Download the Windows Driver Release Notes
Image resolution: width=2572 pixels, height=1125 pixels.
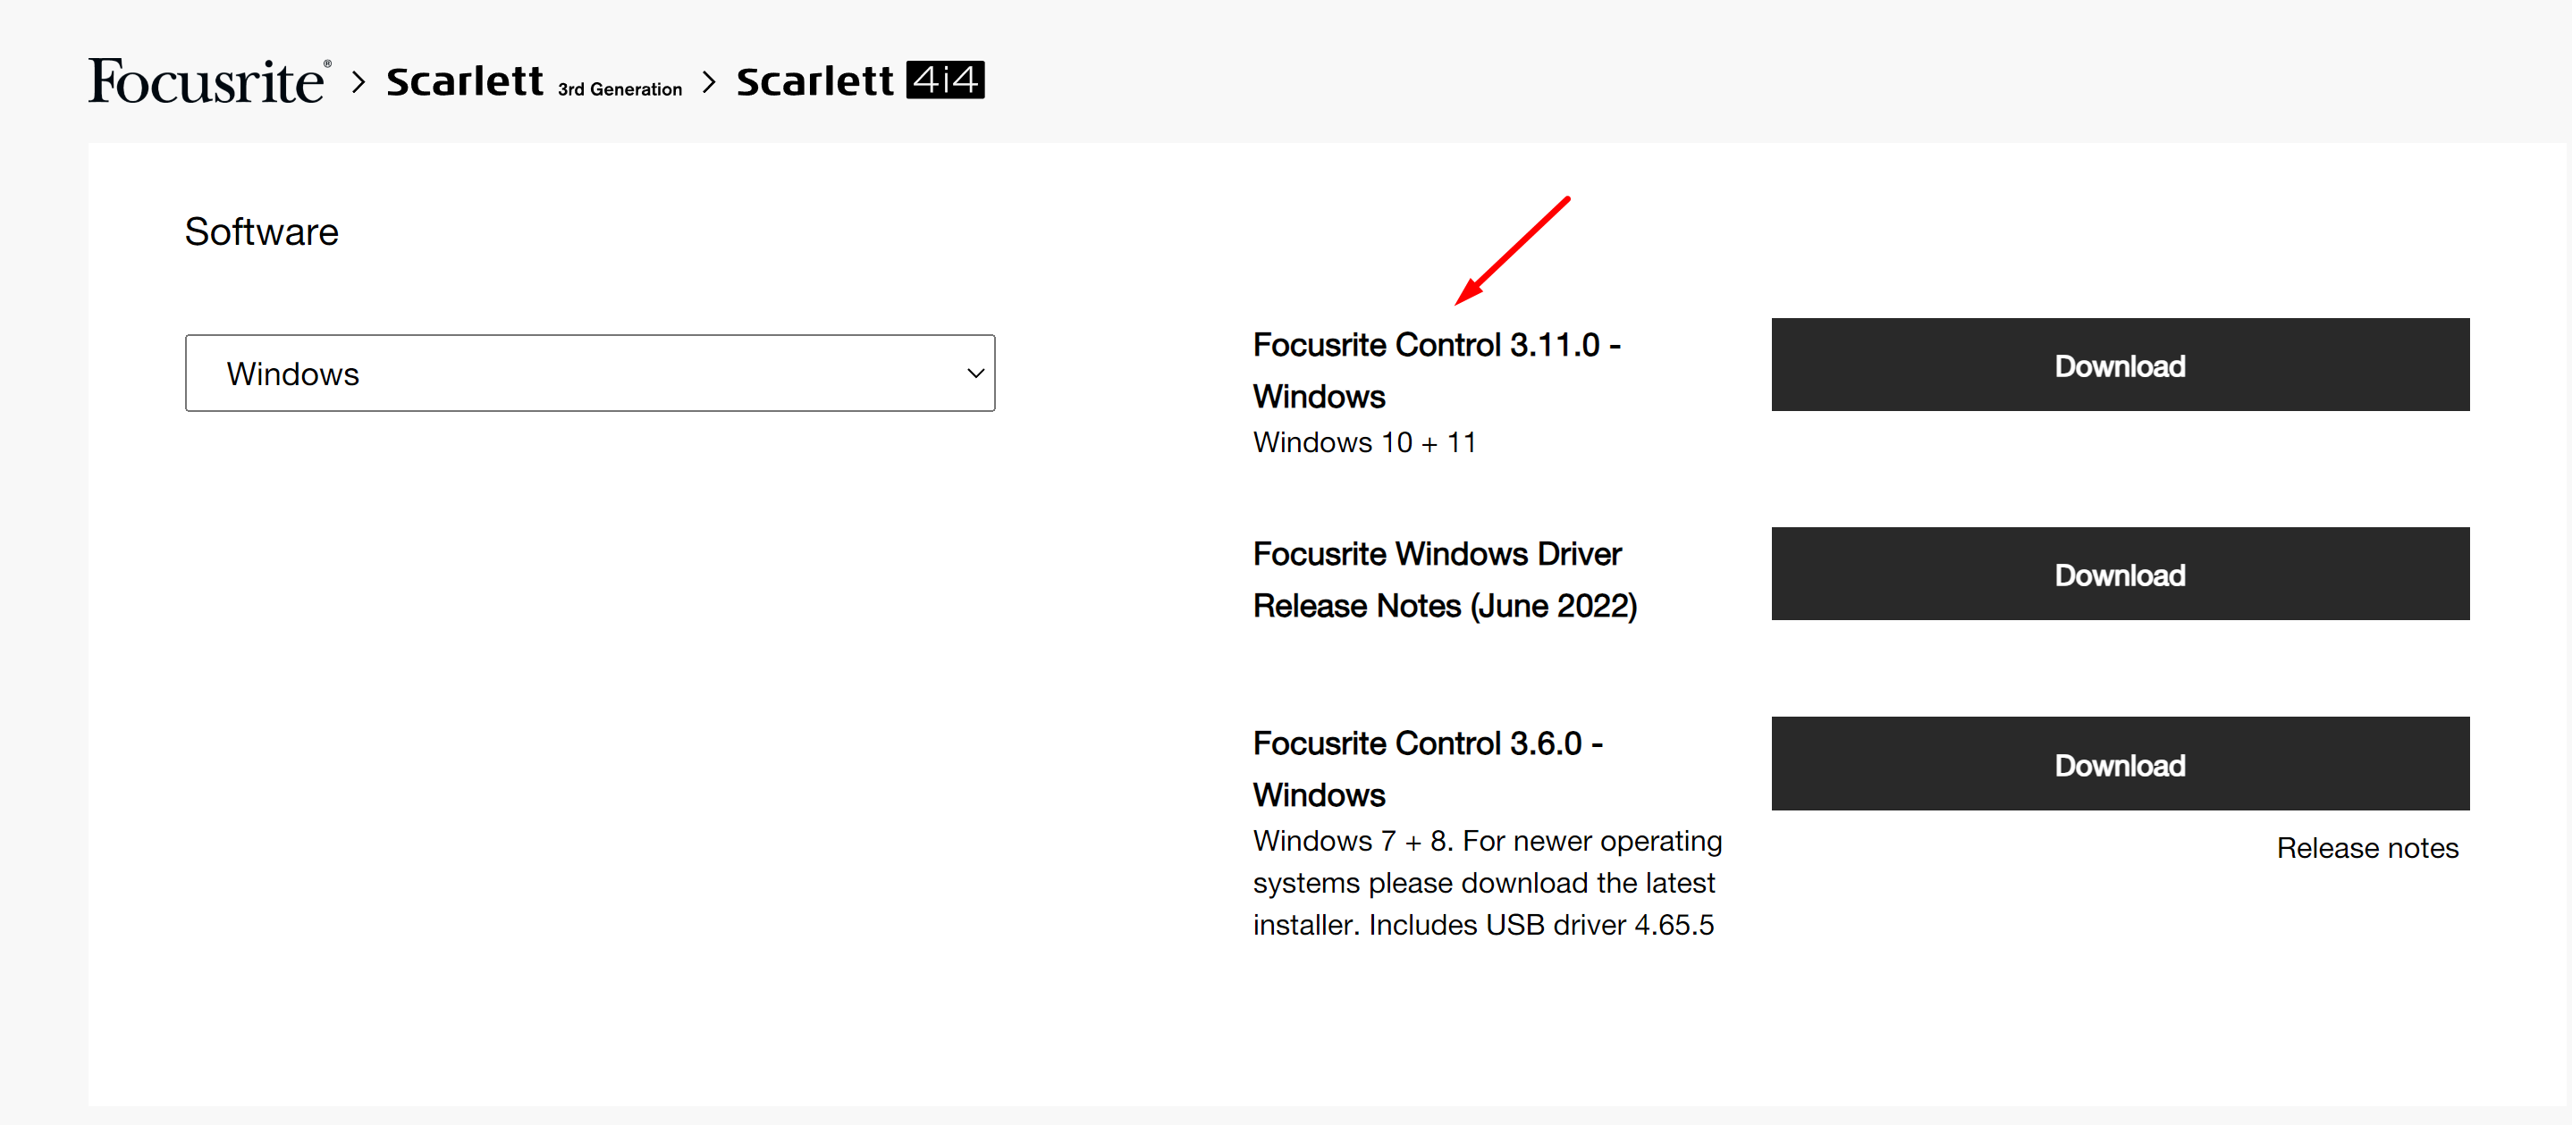pos(2119,574)
